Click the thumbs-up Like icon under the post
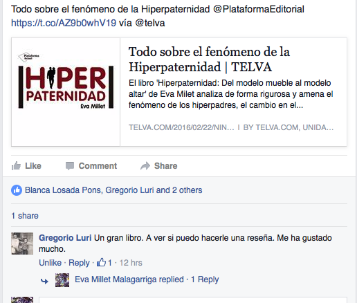Viewport: 357px width, 303px height. (x=16, y=166)
